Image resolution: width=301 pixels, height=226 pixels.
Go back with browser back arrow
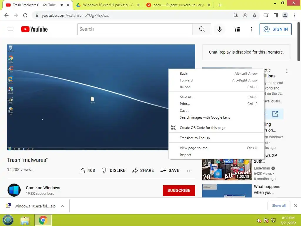pyautogui.click(x=6, y=15)
